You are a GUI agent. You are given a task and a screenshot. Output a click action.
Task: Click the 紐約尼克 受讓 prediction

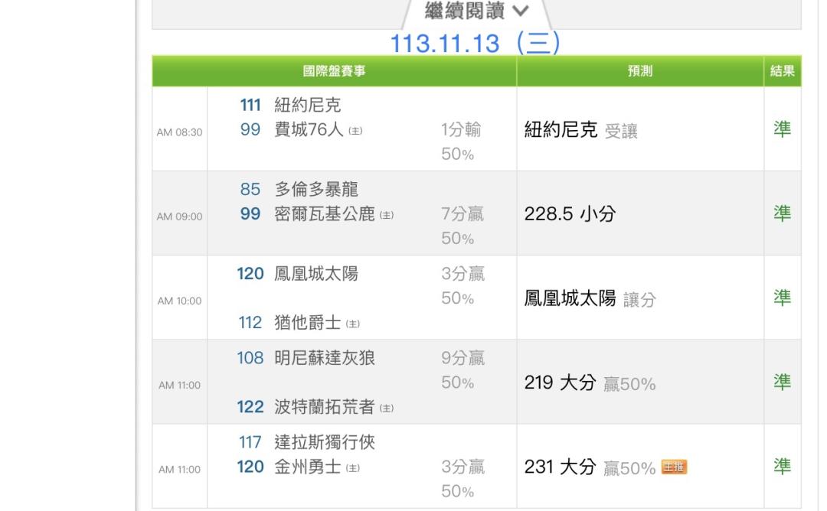pos(580,129)
